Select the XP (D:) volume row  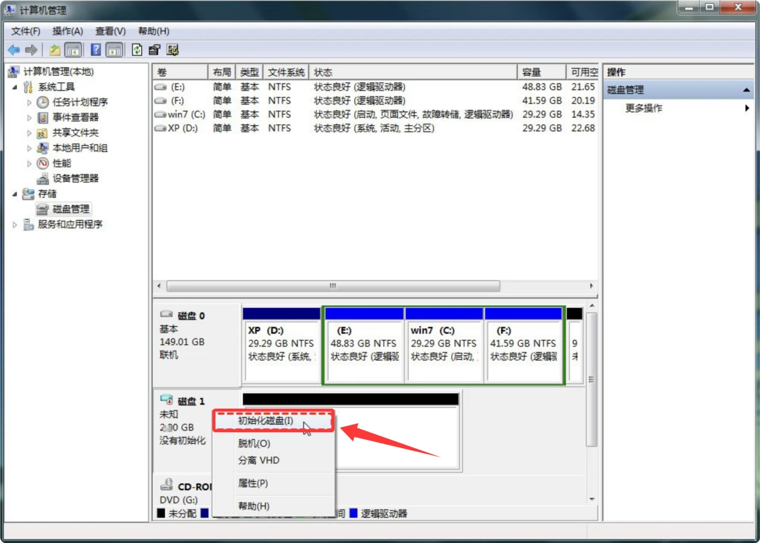(375, 128)
